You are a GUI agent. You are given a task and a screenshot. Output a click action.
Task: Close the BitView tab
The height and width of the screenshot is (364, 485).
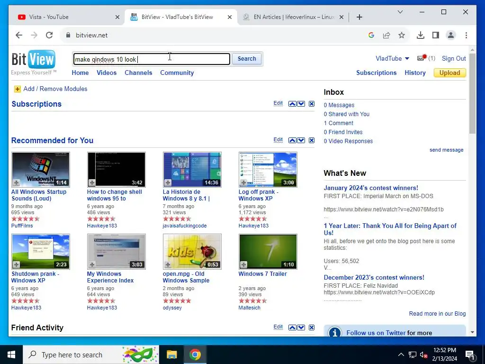[x=230, y=17]
